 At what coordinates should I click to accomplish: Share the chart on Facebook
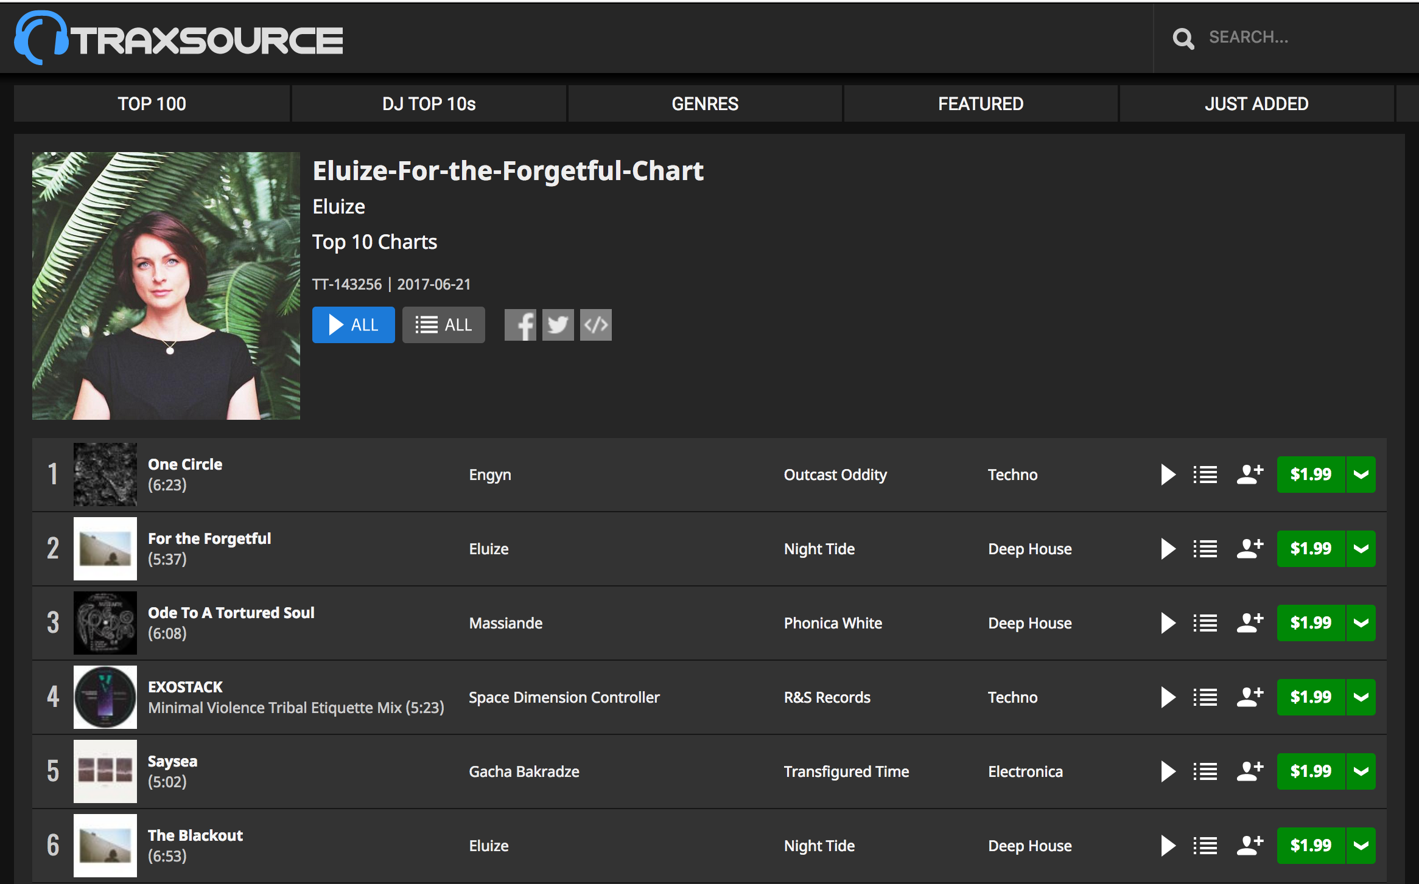(520, 325)
